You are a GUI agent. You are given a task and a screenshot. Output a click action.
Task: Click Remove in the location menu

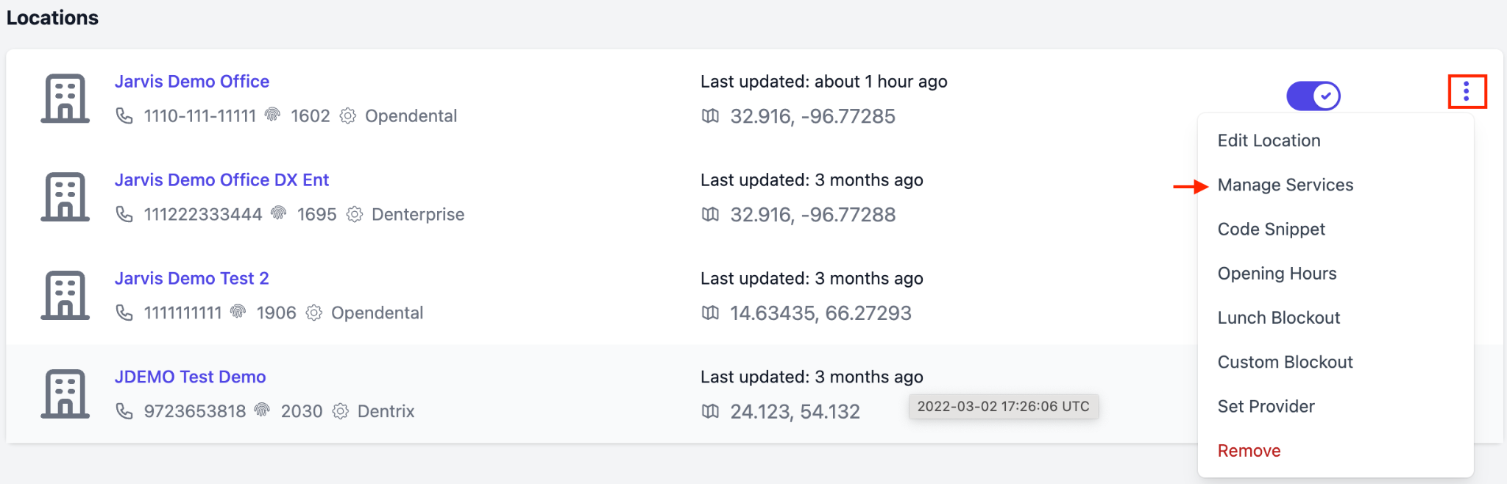tap(1249, 451)
